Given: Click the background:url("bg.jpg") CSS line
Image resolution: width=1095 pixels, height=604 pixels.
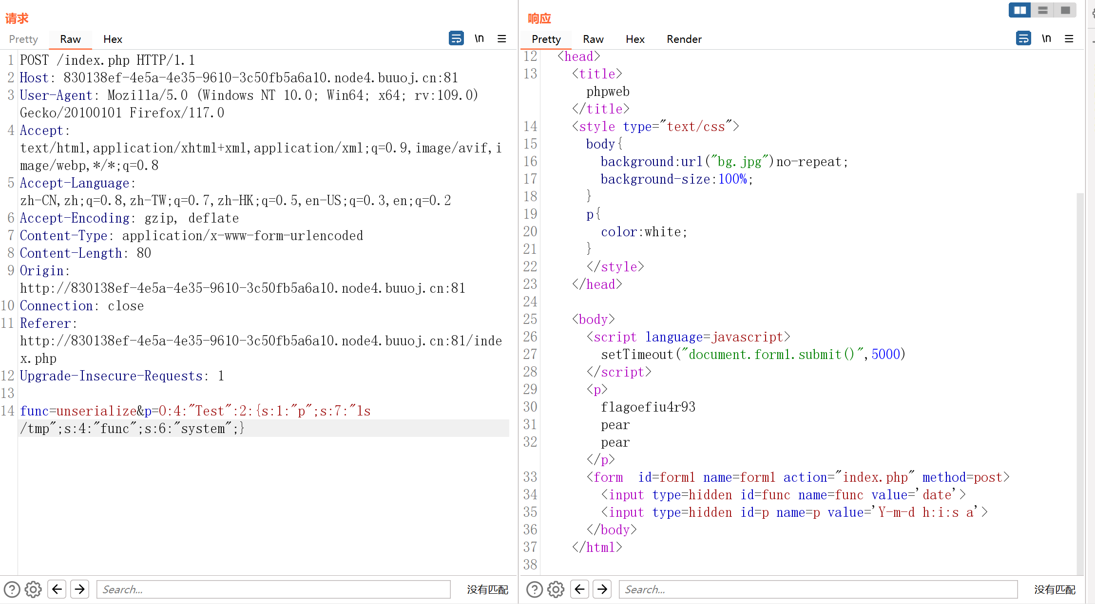Looking at the screenshot, I should click(x=724, y=161).
